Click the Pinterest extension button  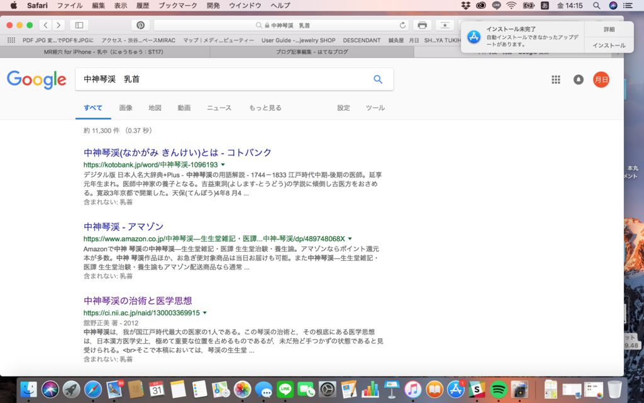point(140,25)
